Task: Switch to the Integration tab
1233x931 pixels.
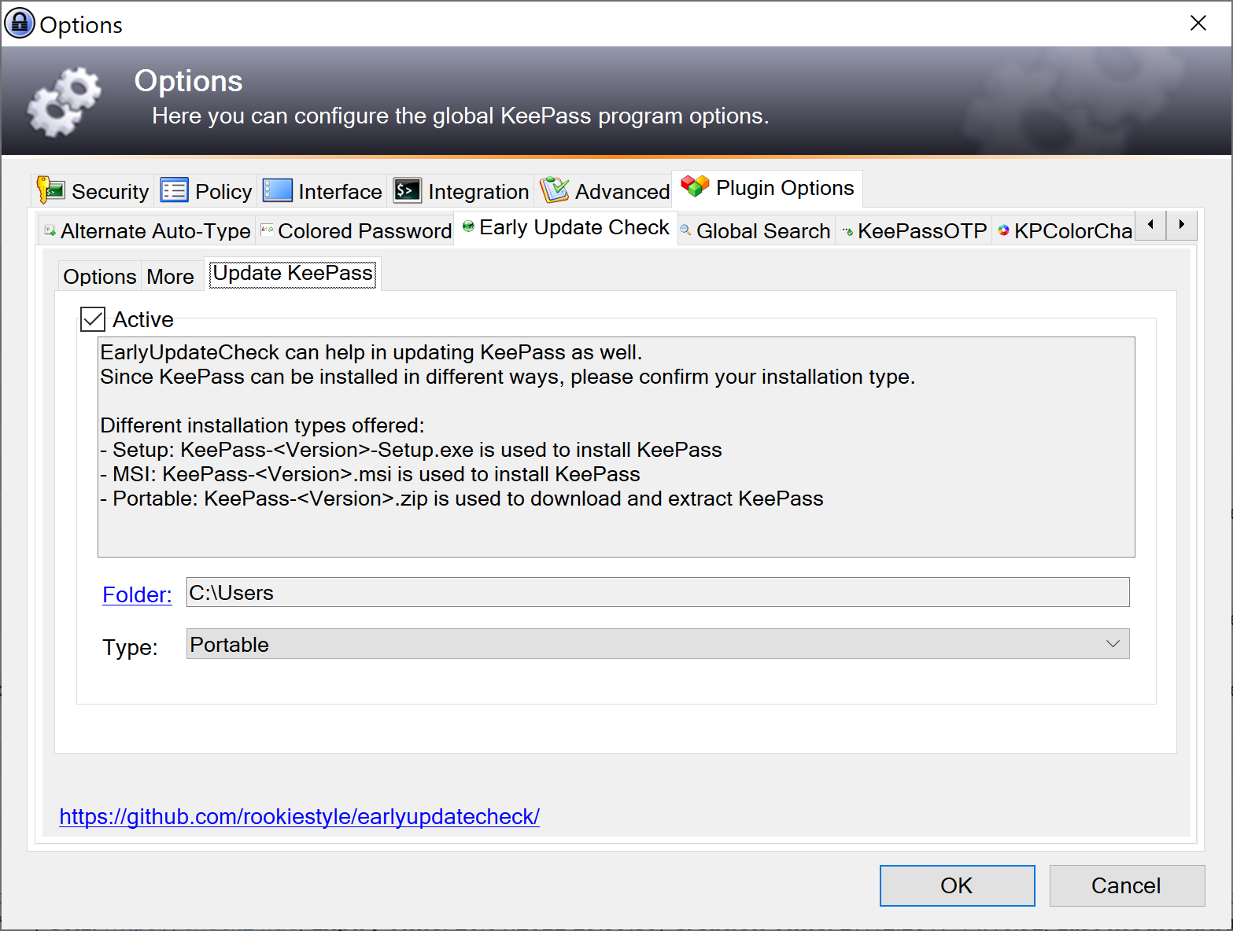Action: coord(461,191)
